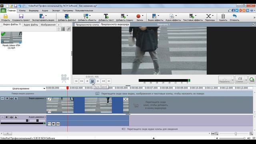The image size is (256, 144).
Task: Click the Разделить split button
Action: [x=224, y=80]
